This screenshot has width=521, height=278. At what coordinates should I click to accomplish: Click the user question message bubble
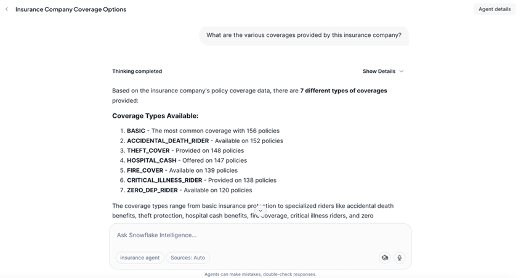(x=304, y=35)
